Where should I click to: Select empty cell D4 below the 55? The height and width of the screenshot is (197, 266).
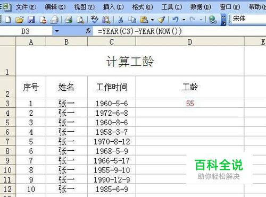click(190, 113)
